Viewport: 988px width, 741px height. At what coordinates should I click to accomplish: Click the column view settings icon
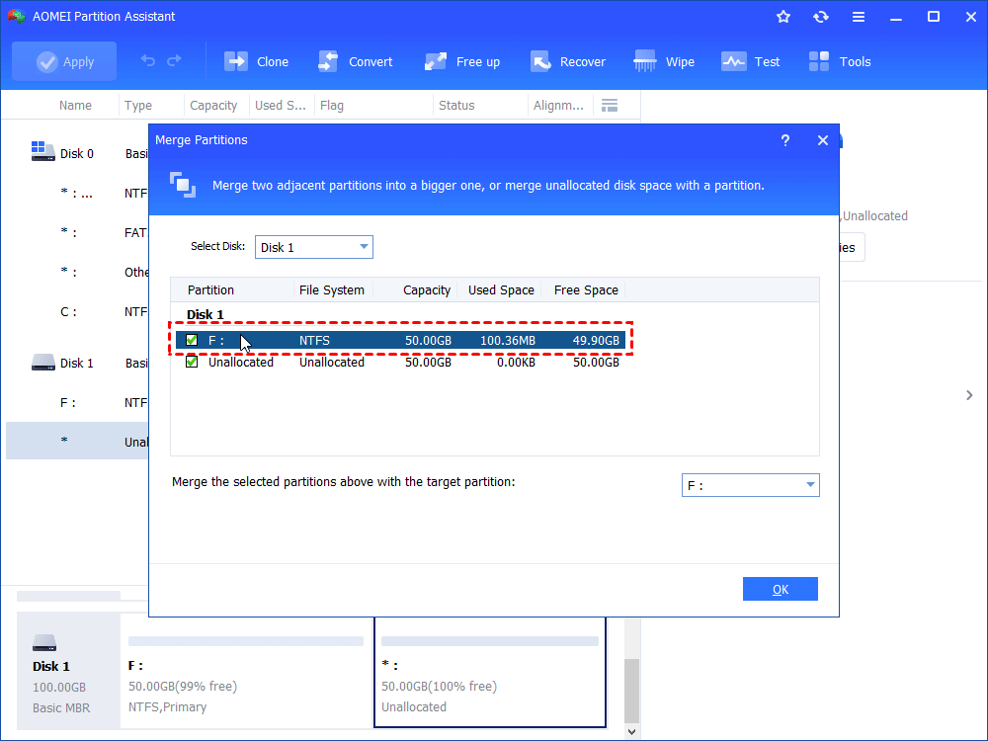click(610, 106)
